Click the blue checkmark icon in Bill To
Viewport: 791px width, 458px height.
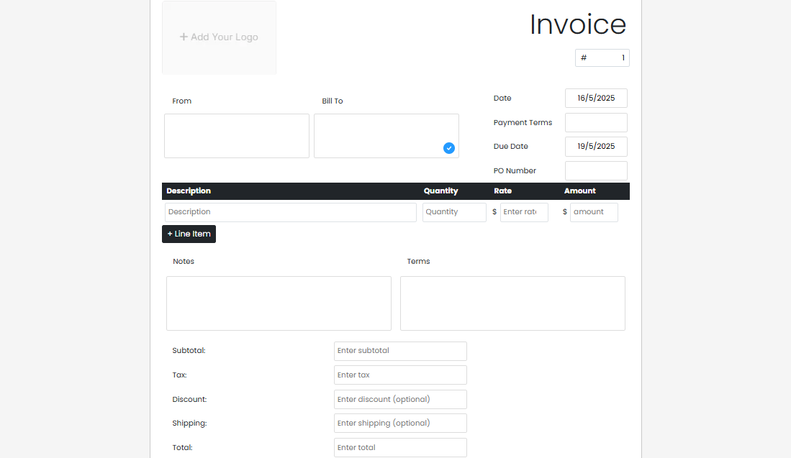[x=449, y=148]
